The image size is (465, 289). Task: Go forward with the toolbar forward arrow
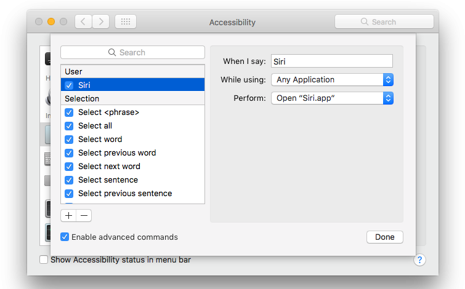[101, 22]
